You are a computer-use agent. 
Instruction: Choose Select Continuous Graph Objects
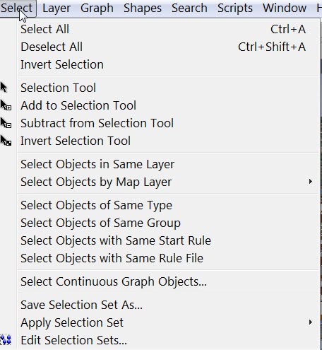tap(168, 281)
